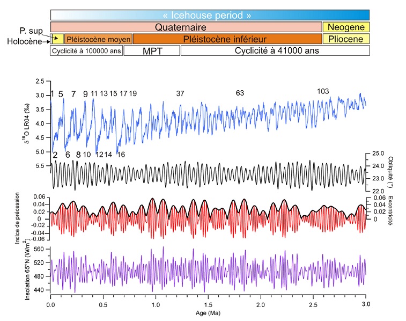Screen dimensions: 406x321
Task: Click isotope stage label 11
Action: (x=94, y=93)
